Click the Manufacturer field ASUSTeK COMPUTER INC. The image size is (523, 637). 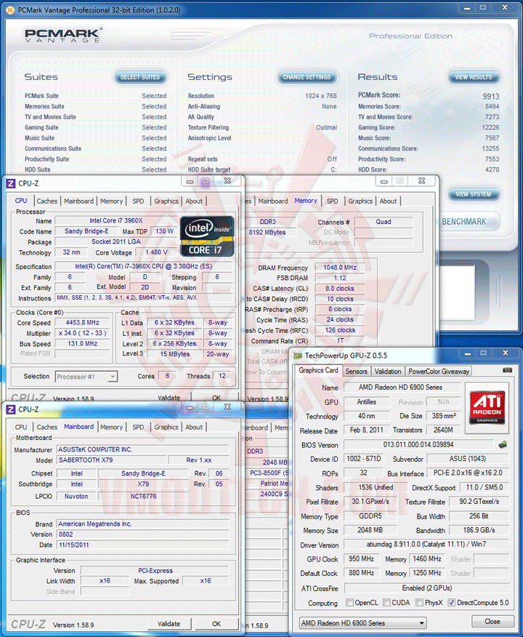tap(143, 449)
